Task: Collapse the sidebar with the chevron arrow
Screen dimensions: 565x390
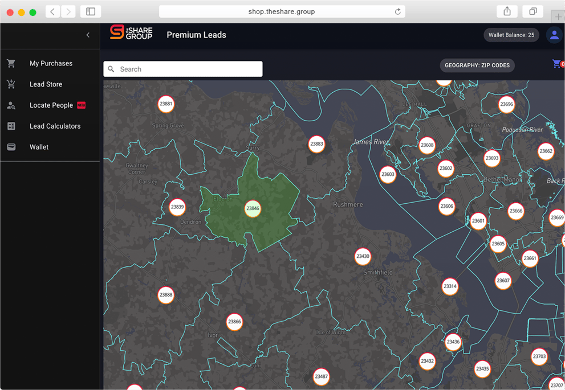Action: (88, 35)
